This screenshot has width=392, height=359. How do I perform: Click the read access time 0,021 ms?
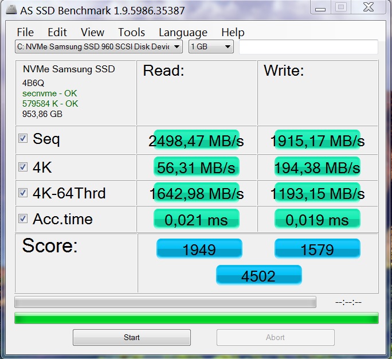(x=196, y=219)
